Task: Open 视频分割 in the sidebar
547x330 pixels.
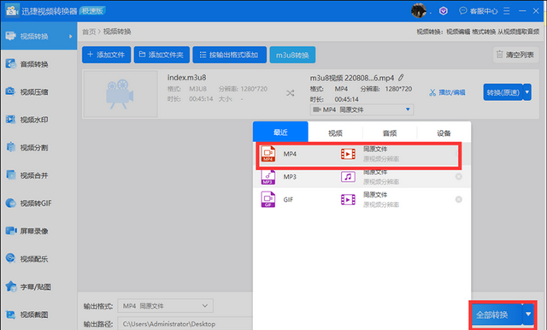Action: [x=38, y=148]
